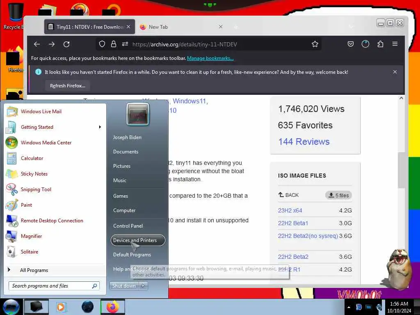Launch Magnifier

(x=55, y=236)
